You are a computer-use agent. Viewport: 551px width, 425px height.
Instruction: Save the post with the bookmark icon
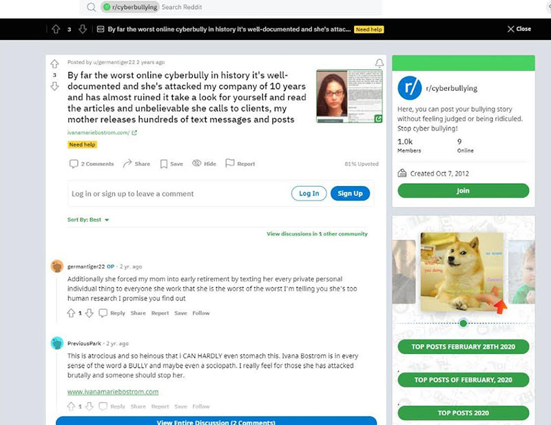point(164,164)
